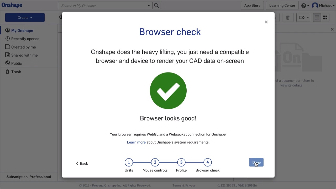Open the labels tag dropdown
Viewport: 336px width, 189px height.
coord(304,18)
